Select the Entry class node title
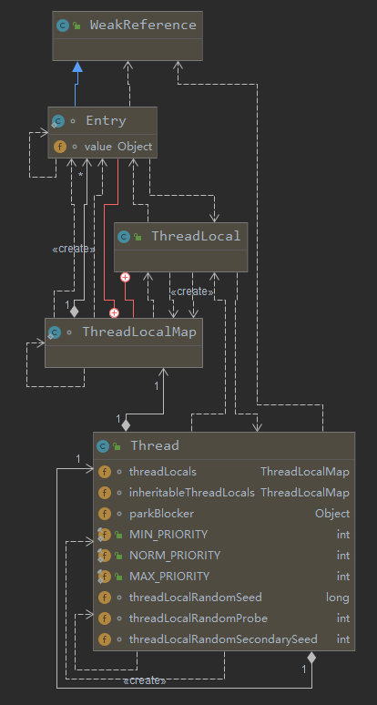Screen dimensions: 377x705 point(106,121)
